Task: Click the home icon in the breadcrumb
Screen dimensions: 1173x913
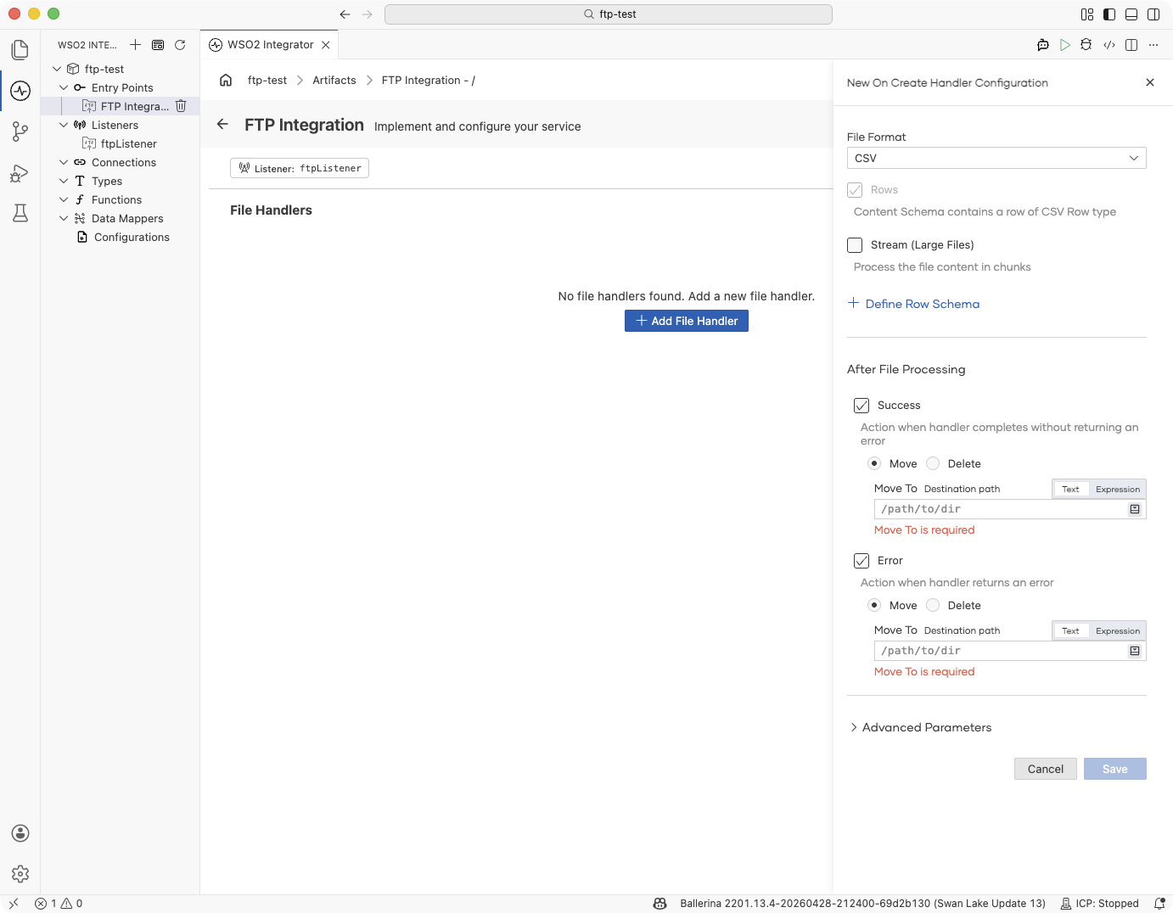Action: tap(226, 80)
